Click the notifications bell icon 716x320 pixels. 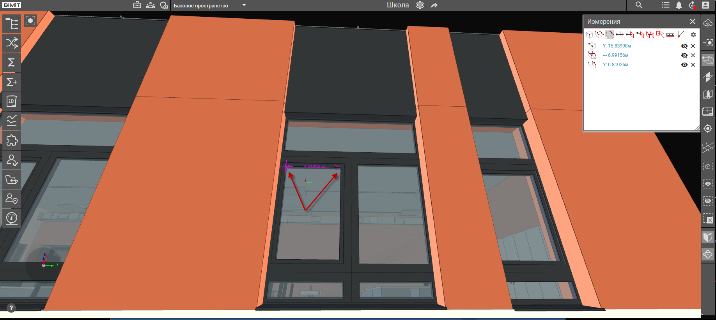click(679, 5)
